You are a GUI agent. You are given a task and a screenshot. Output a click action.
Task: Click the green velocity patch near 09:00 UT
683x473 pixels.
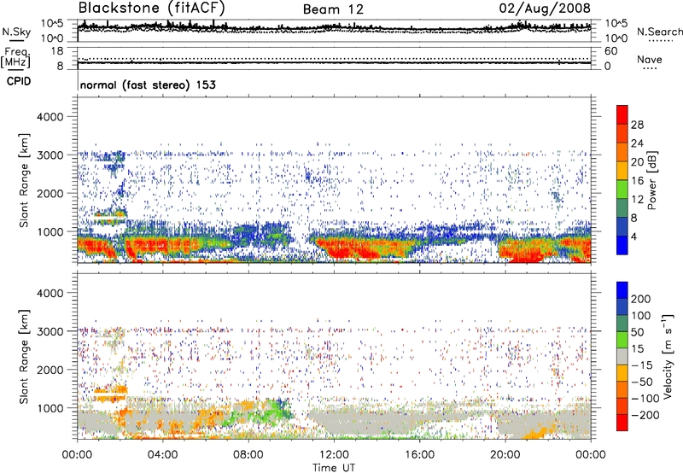click(273, 411)
